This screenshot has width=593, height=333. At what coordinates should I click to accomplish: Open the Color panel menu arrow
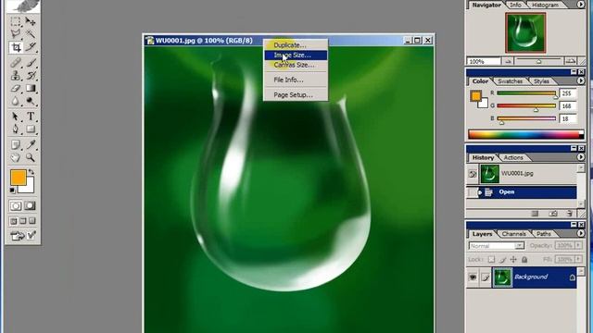click(x=581, y=80)
